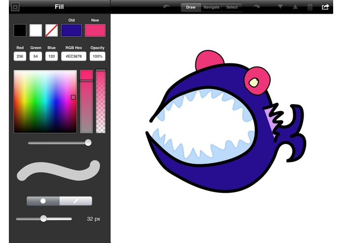Undo the last stroke with the back arrow
The height and width of the screenshot is (243, 342).
pyautogui.click(x=167, y=7)
